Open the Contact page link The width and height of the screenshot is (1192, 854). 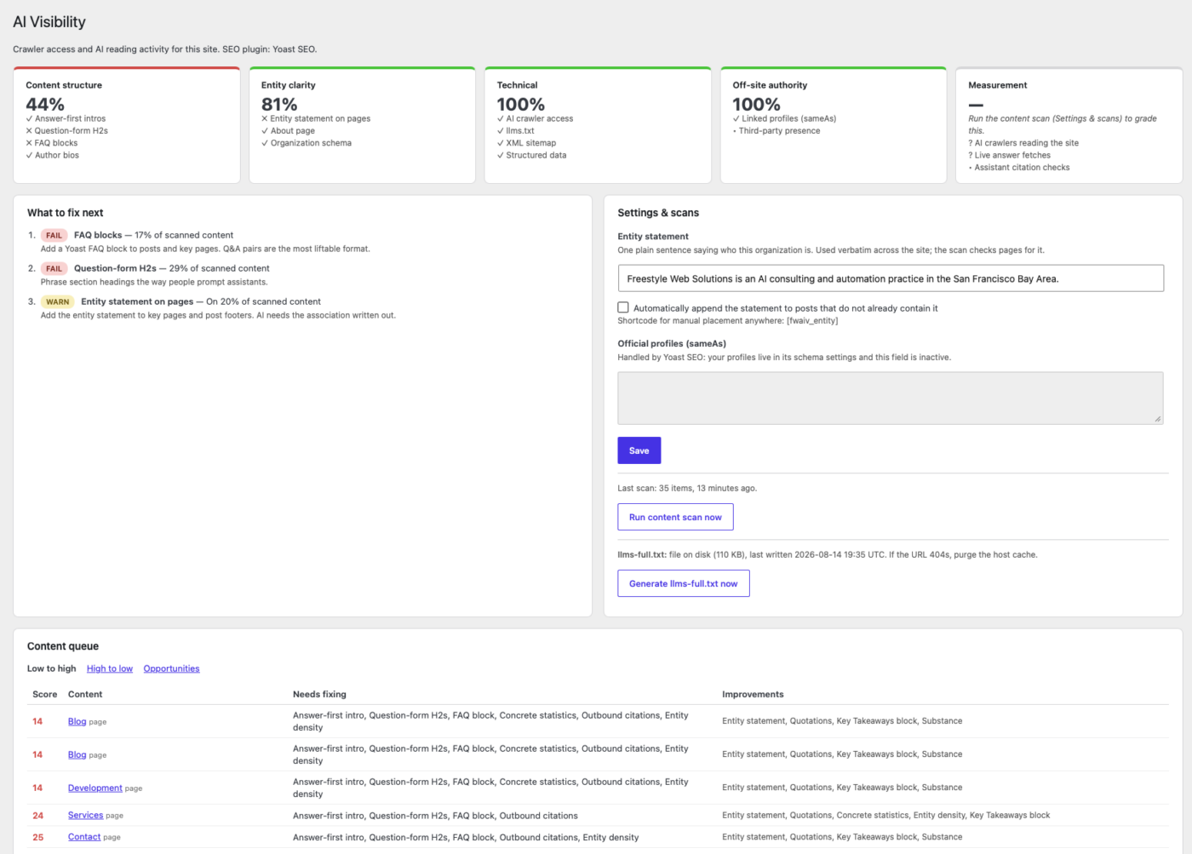coord(84,837)
